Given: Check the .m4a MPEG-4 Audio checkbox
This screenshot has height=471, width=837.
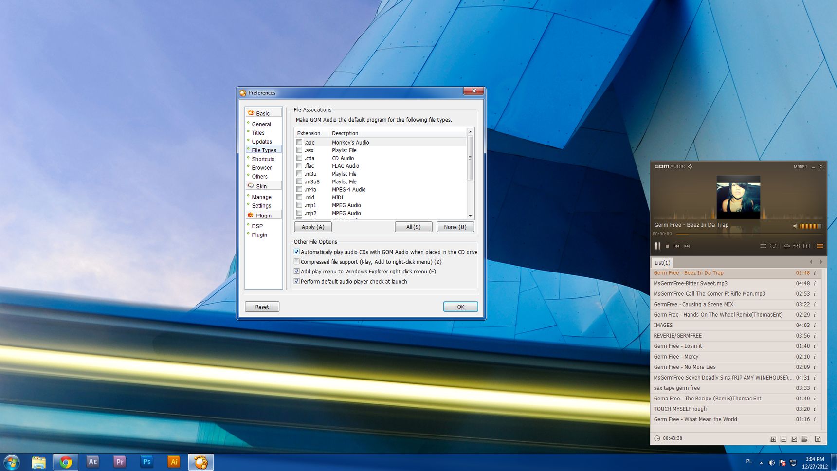Looking at the screenshot, I should [x=299, y=189].
